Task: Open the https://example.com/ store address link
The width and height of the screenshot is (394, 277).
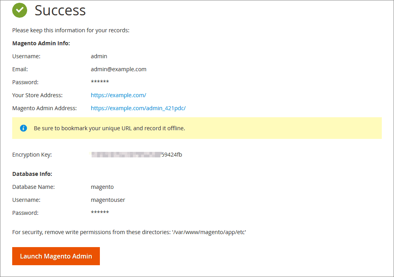Action: coord(118,95)
